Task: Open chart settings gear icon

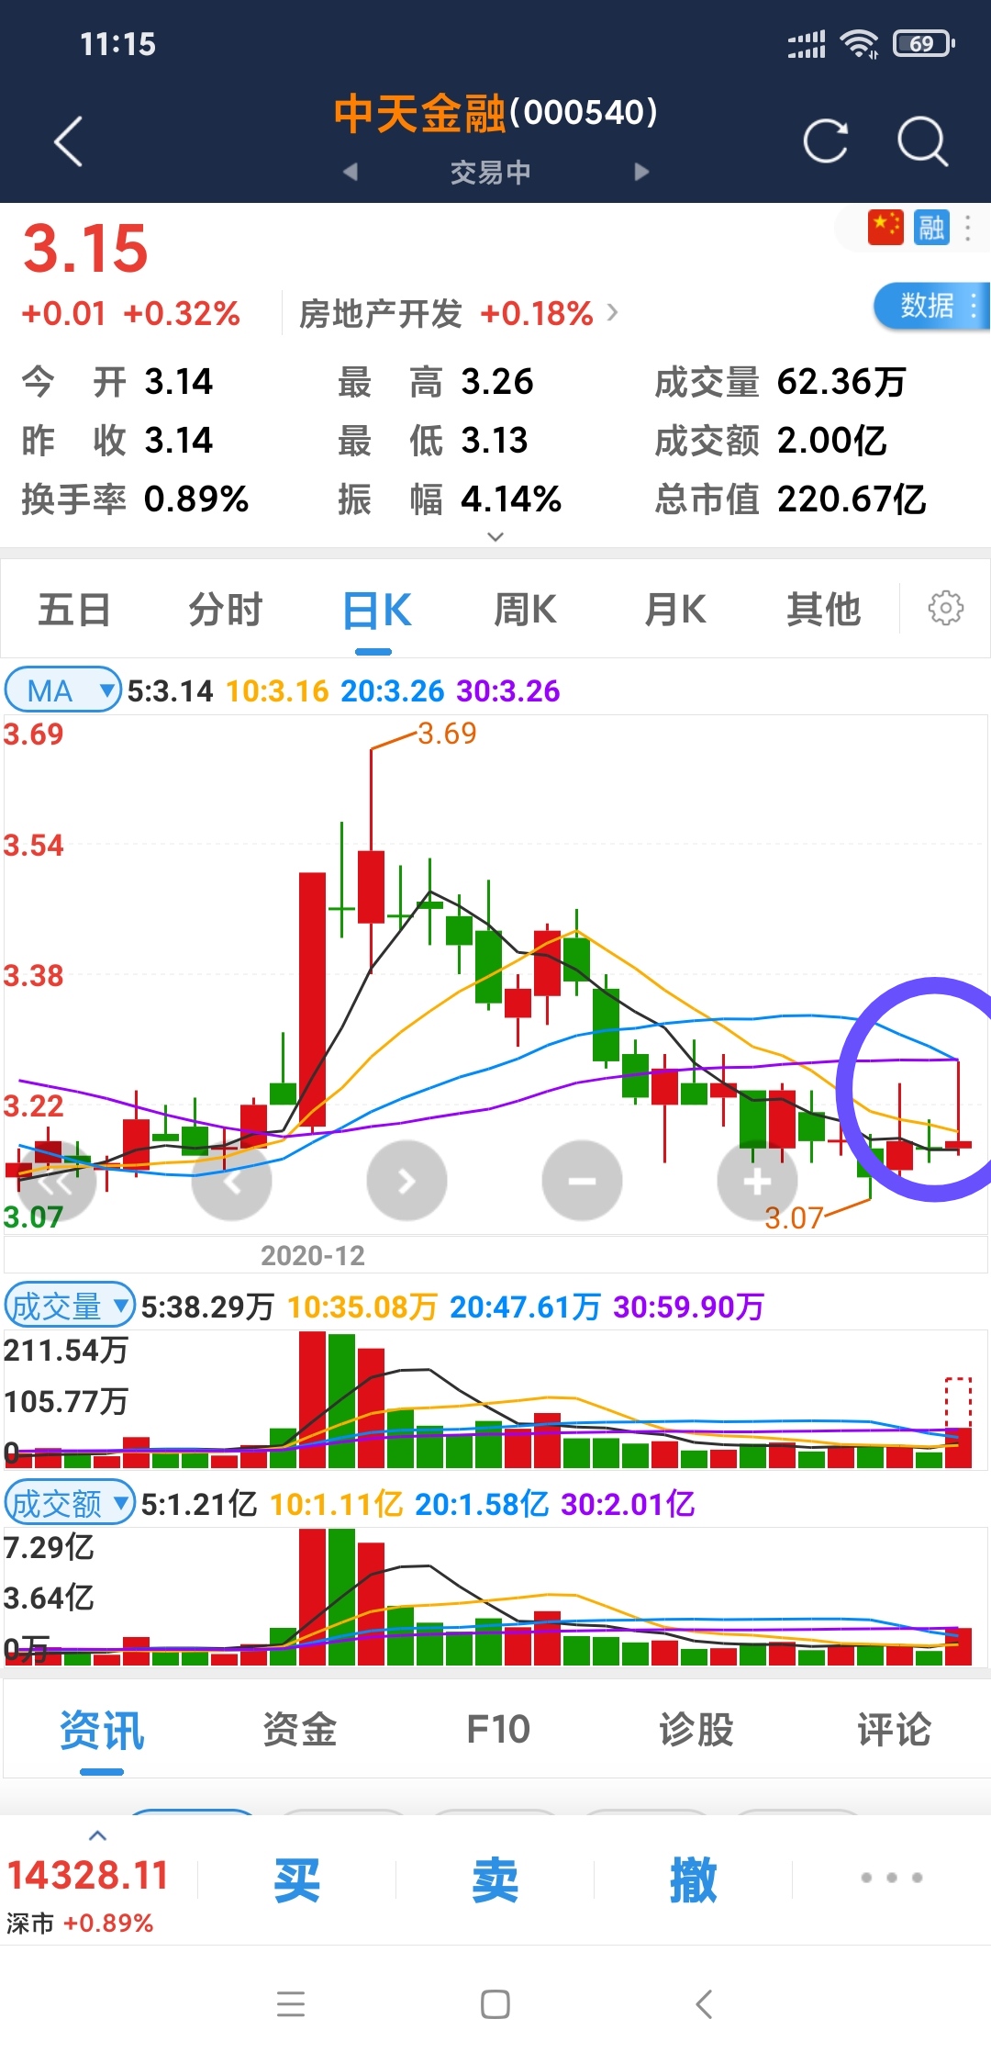Action: (x=945, y=608)
